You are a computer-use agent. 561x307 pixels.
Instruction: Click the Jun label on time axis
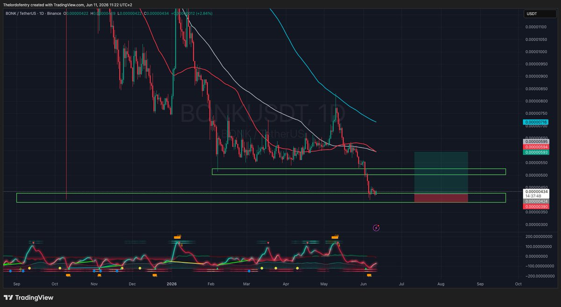pos(363,284)
